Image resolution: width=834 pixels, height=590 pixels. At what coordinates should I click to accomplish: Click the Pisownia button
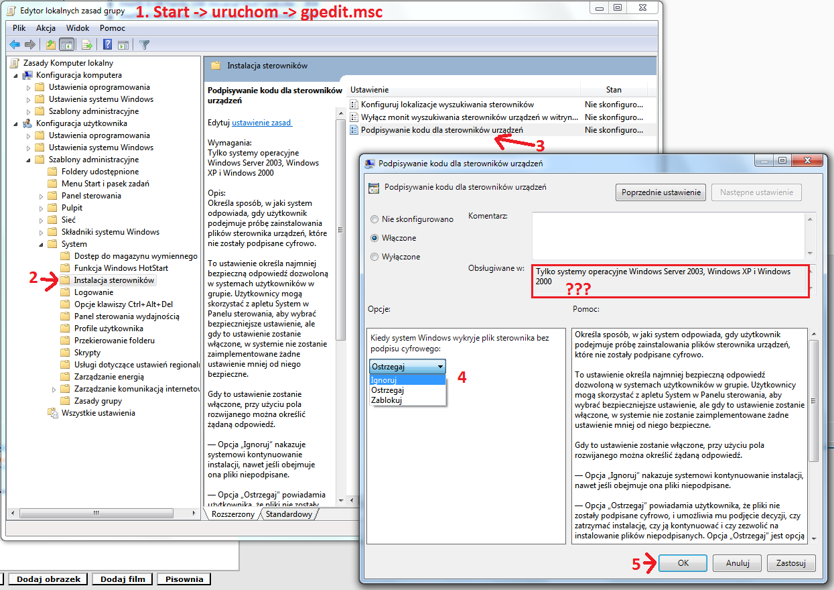(x=185, y=579)
